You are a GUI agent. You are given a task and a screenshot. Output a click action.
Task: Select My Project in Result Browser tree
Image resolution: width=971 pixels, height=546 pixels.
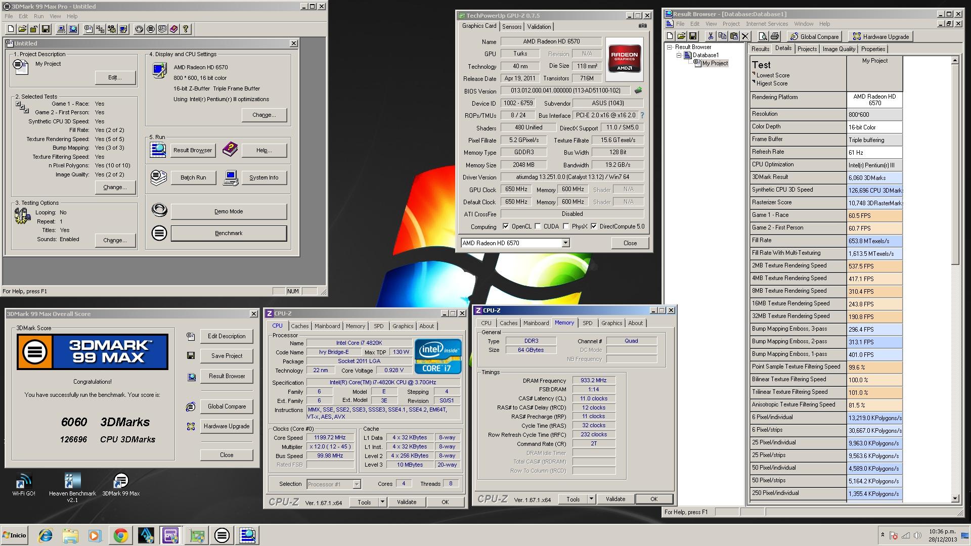coord(715,63)
